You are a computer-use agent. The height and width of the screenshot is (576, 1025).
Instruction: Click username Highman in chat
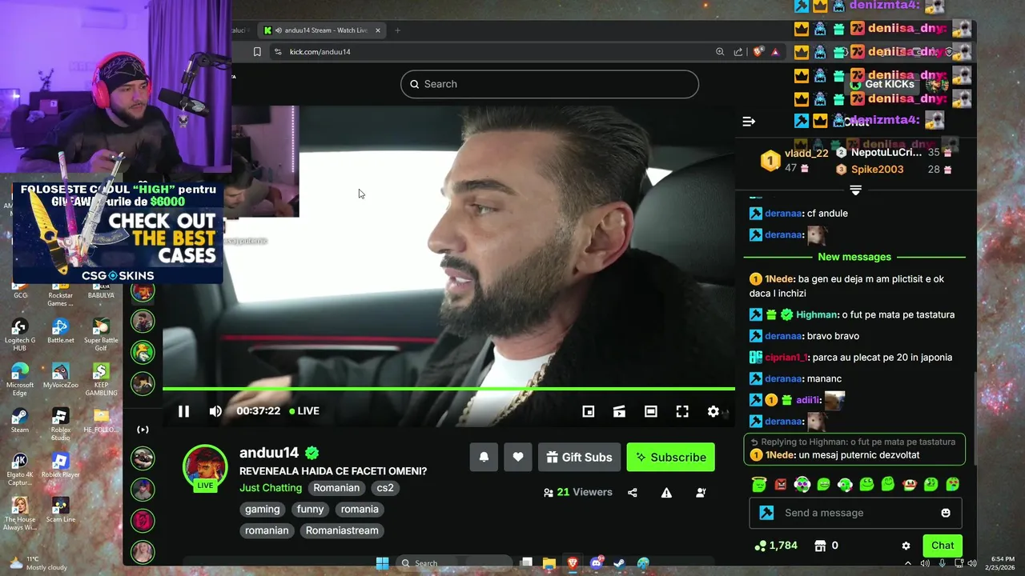click(x=816, y=315)
